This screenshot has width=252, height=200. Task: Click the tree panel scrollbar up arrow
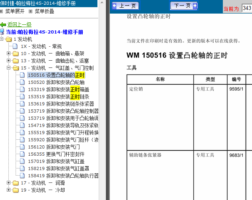coord(102,2)
